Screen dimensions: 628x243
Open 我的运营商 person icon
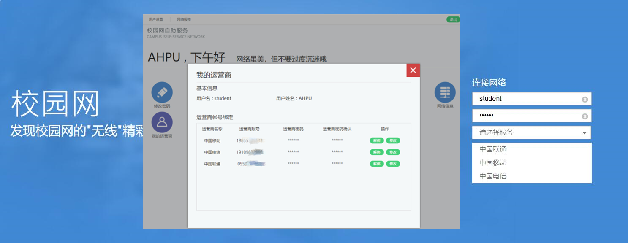[162, 122]
